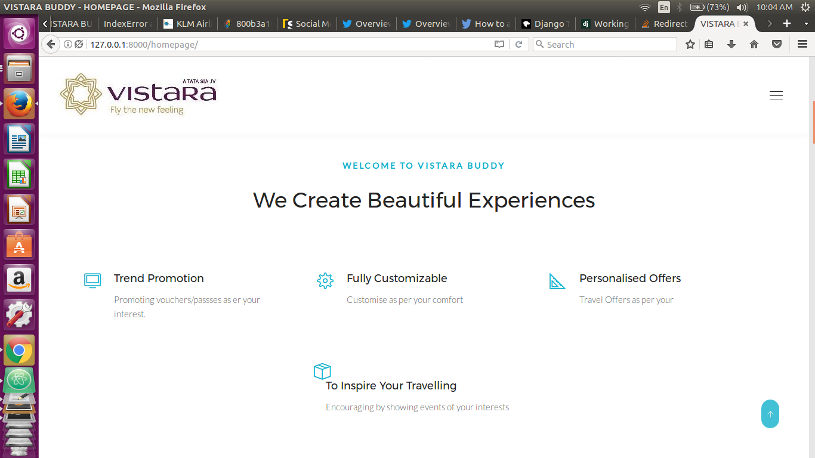Image resolution: width=815 pixels, height=458 pixels.
Task: Click the 10:04 AM clock
Action: (774, 7)
